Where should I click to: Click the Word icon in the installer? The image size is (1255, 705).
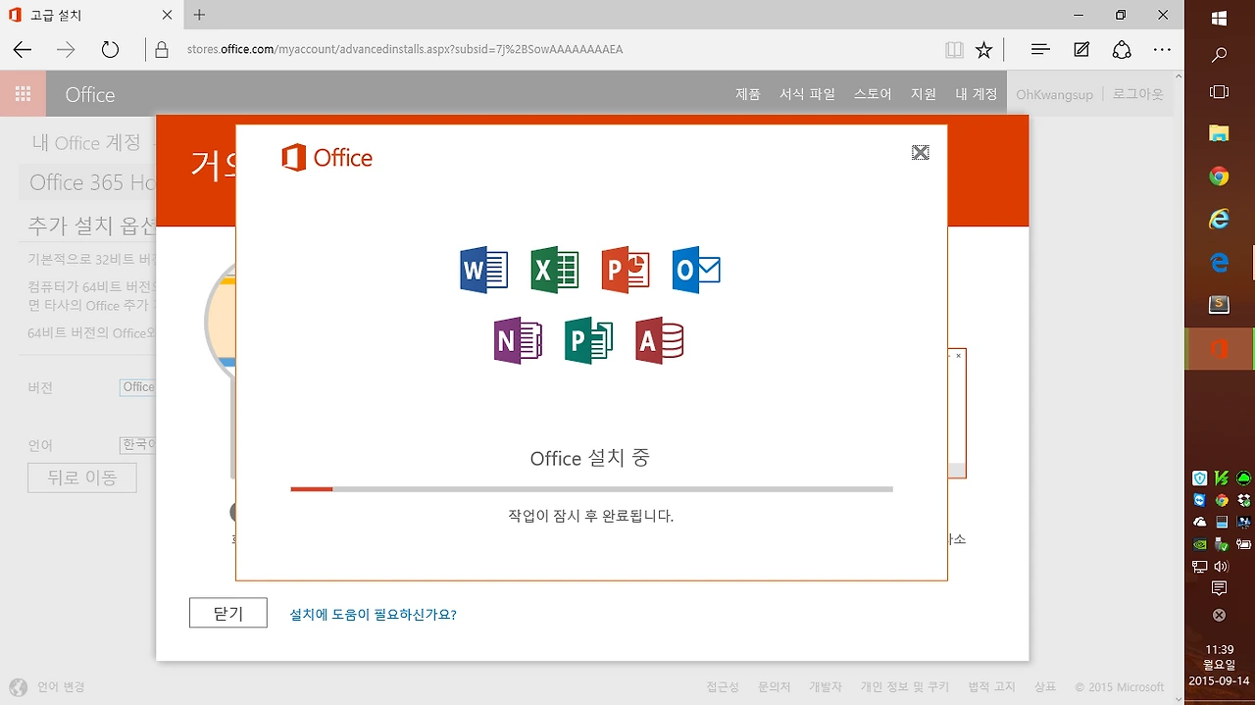483,270
